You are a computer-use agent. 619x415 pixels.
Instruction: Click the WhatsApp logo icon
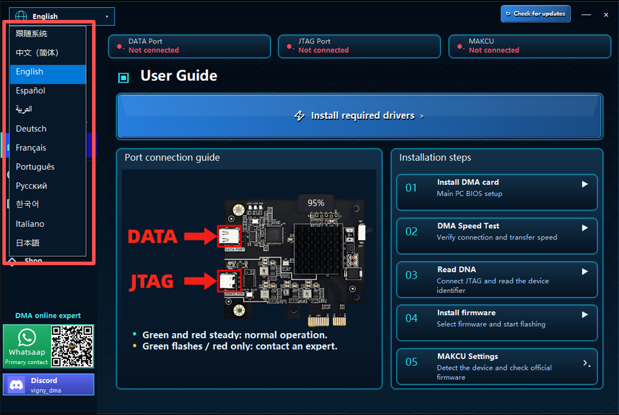pos(27,337)
